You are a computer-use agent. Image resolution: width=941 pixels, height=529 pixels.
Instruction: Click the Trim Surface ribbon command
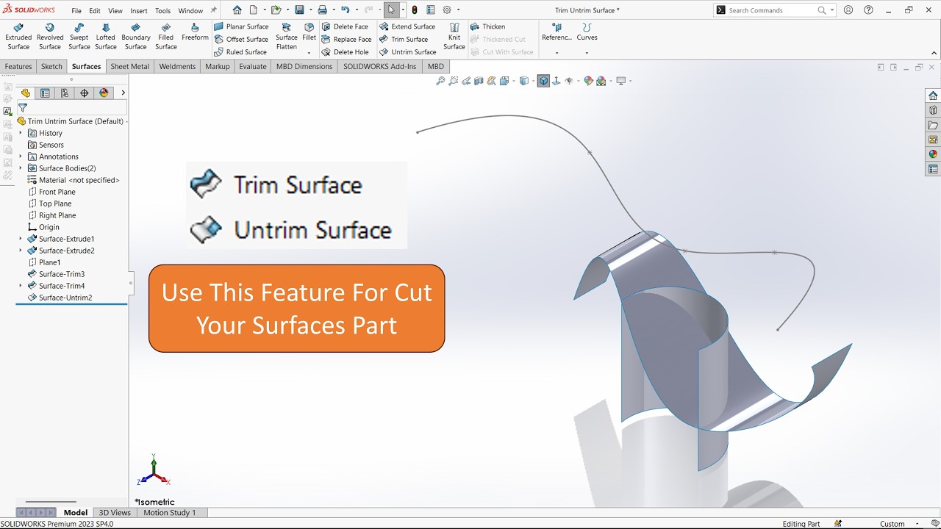coord(404,39)
